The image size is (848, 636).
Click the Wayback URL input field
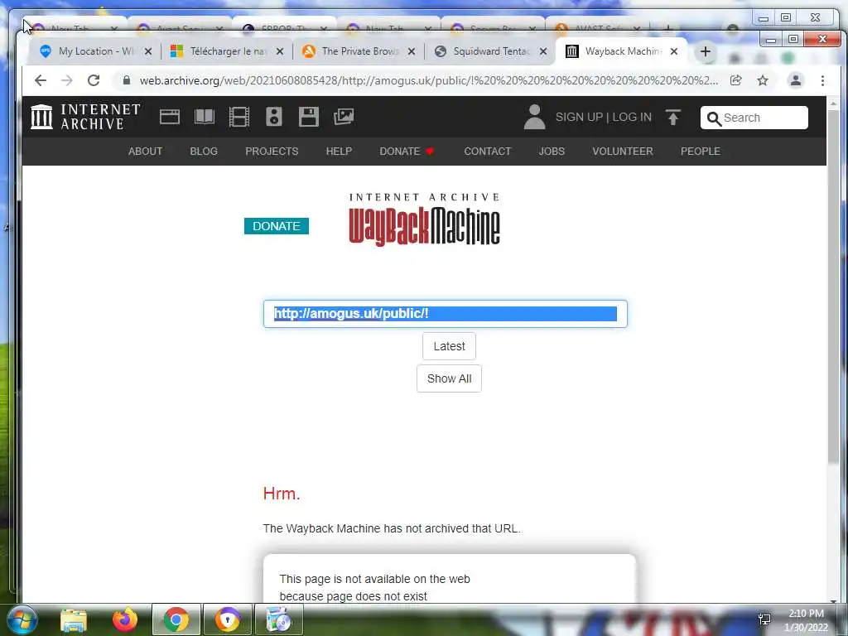click(x=445, y=314)
